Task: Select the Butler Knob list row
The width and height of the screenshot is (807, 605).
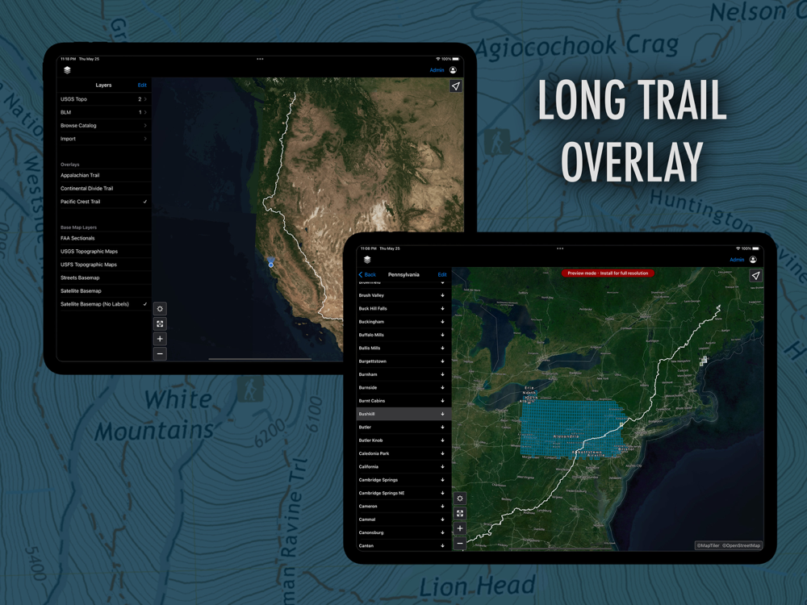Action: 403,440
